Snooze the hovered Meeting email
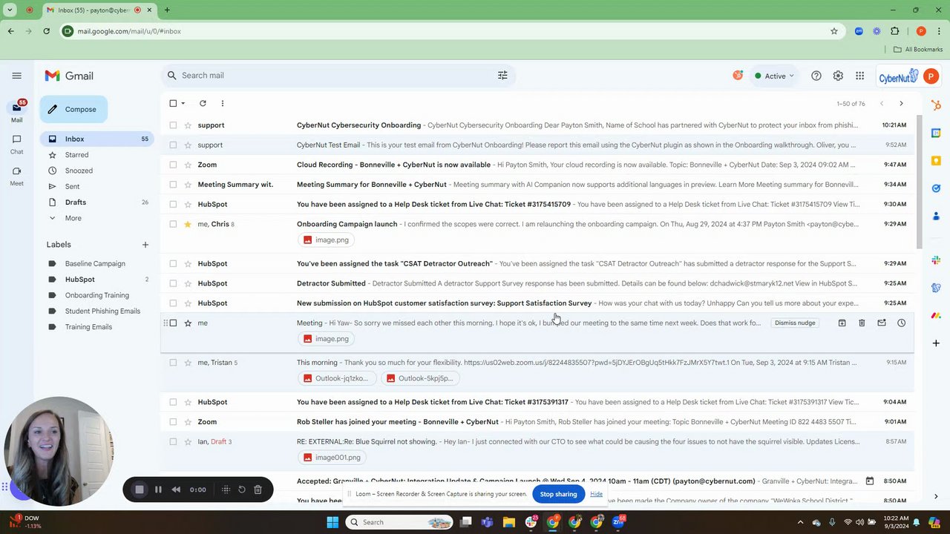 tap(901, 323)
